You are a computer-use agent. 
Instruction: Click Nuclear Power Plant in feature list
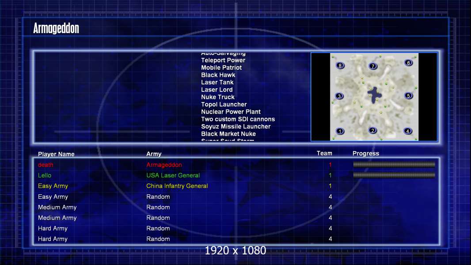231,112
